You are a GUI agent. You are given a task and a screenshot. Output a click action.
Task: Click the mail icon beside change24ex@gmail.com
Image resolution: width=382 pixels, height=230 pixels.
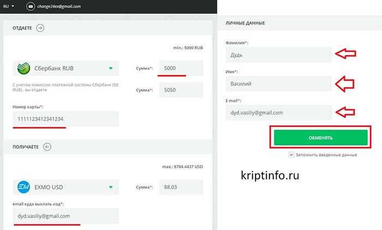(x=31, y=7)
